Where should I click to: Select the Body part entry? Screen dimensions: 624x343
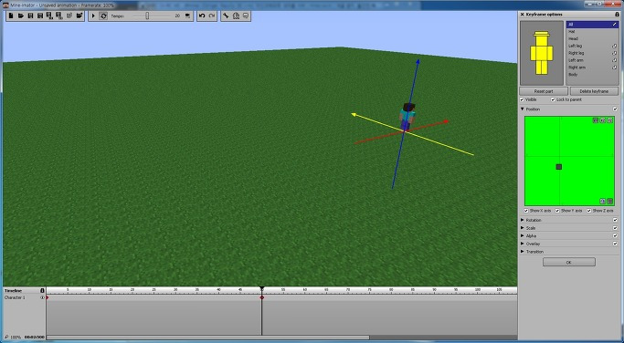pos(592,74)
